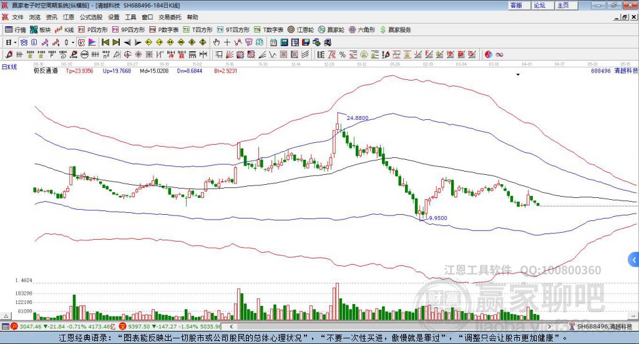639x344 pixels.
Task: Open the 六角形 hexagon tool
Action: [362, 30]
